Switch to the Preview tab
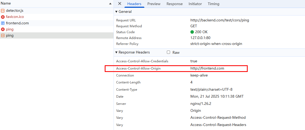This screenshot has height=130, width=305. click(154, 4)
